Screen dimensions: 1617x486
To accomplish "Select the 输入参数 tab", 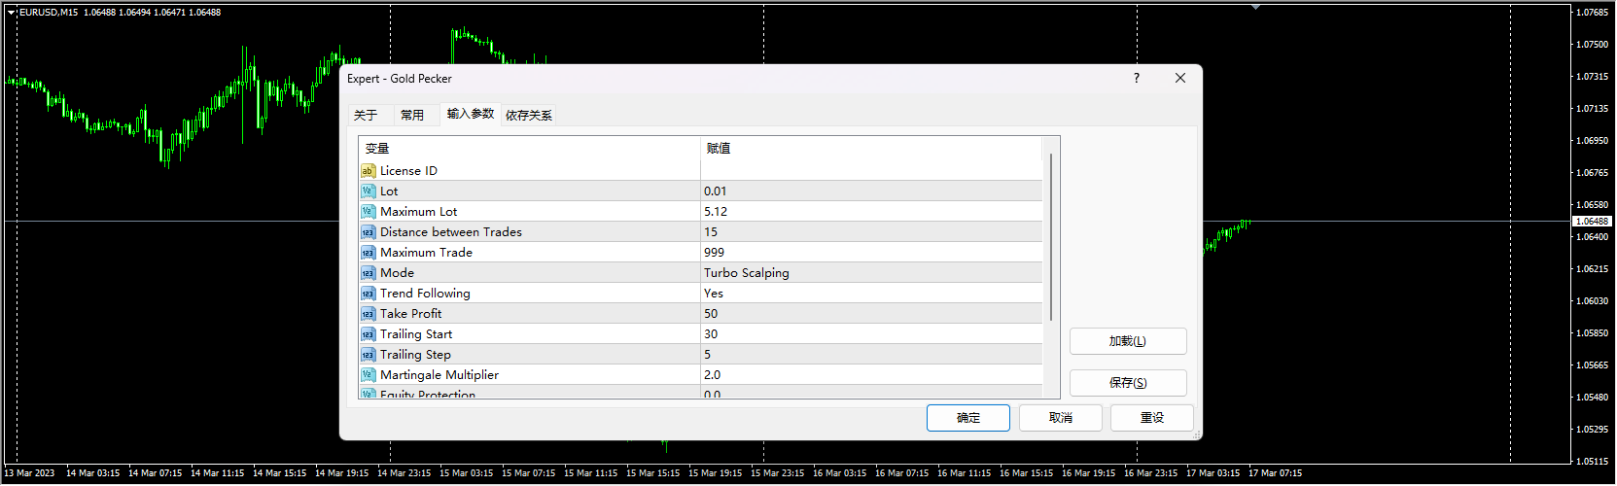I will [471, 114].
